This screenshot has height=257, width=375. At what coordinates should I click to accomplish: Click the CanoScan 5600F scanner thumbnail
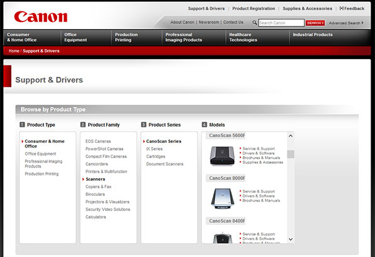click(222, 156)
